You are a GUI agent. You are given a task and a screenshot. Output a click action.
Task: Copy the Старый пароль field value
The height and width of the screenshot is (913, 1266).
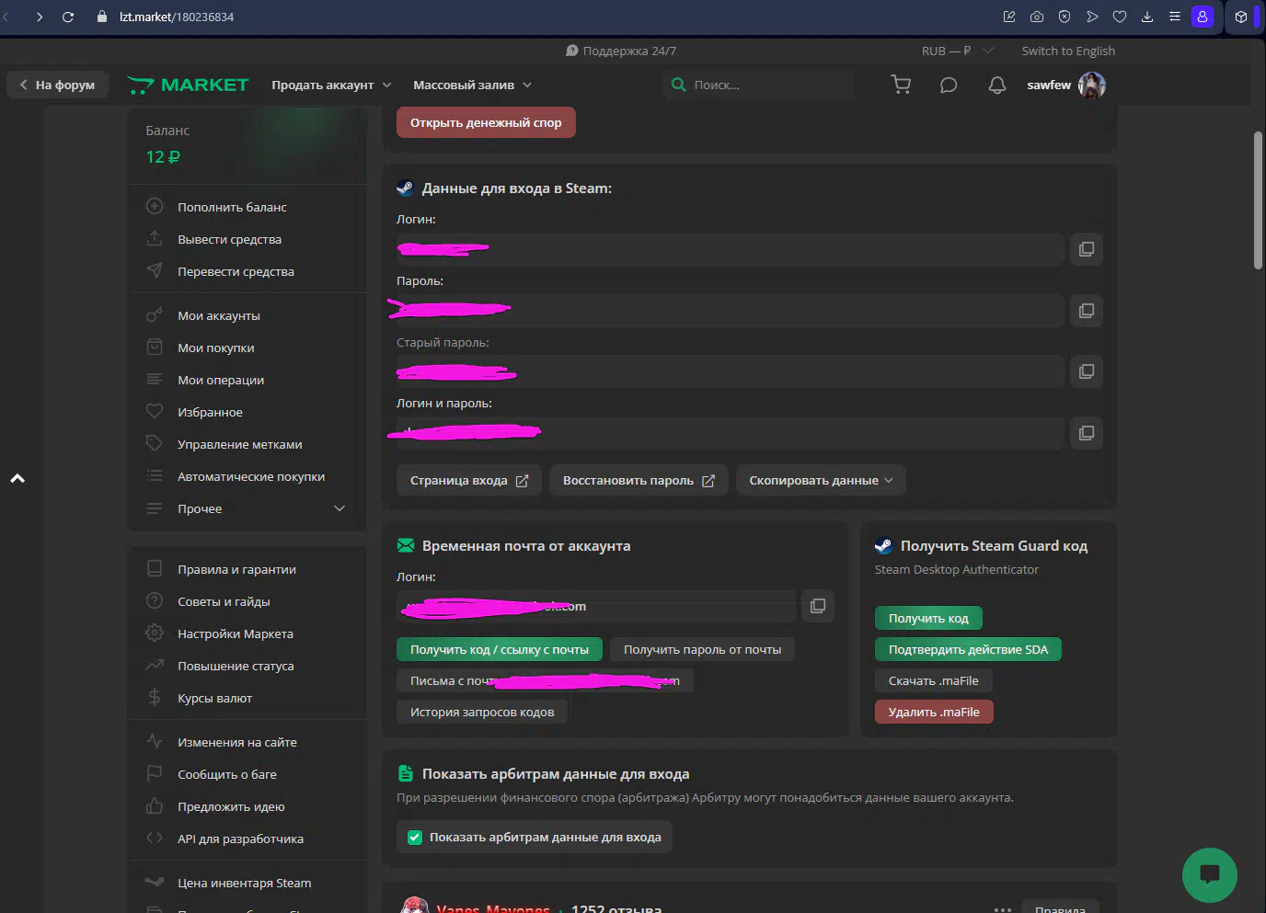1086,371
